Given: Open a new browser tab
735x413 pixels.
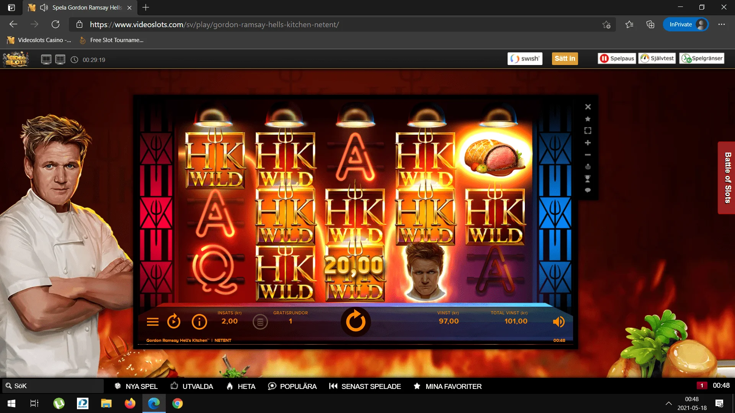Looking at the screenshot, I should pos(146,7).
